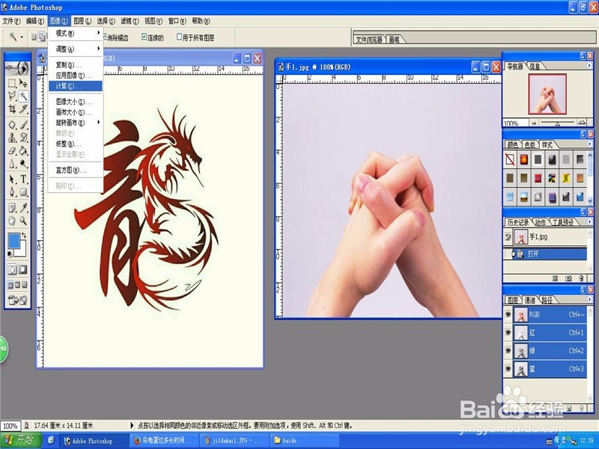Toggle history brush source box for 打开 state
The height and width of the screenshot is (449, 599).
coord(508,254)
